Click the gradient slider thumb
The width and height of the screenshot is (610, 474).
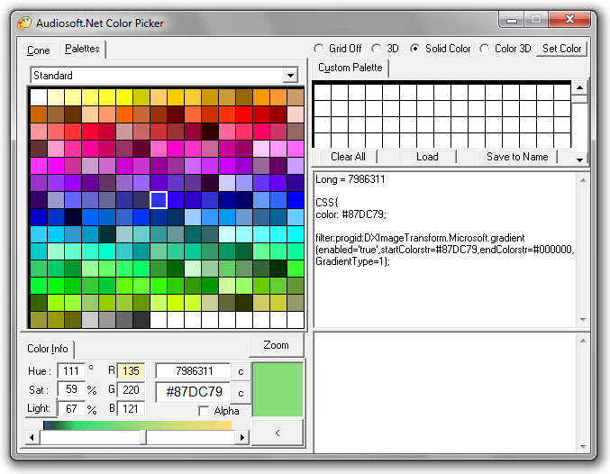tap(143, 437)
